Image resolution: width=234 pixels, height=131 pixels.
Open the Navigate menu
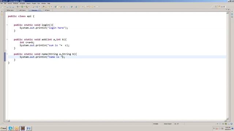coord(22,3)
